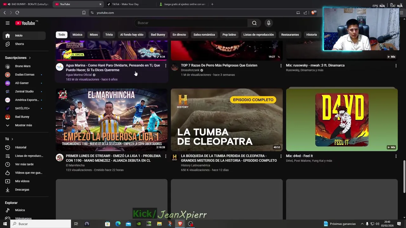This screenshot has width=406, height=228.
Task: Bookmark this page icon
Action: click(84, 13)
